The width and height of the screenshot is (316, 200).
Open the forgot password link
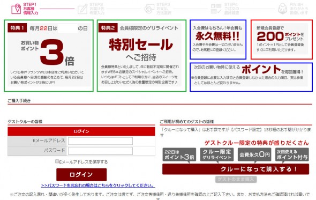[x=98, y=186]
